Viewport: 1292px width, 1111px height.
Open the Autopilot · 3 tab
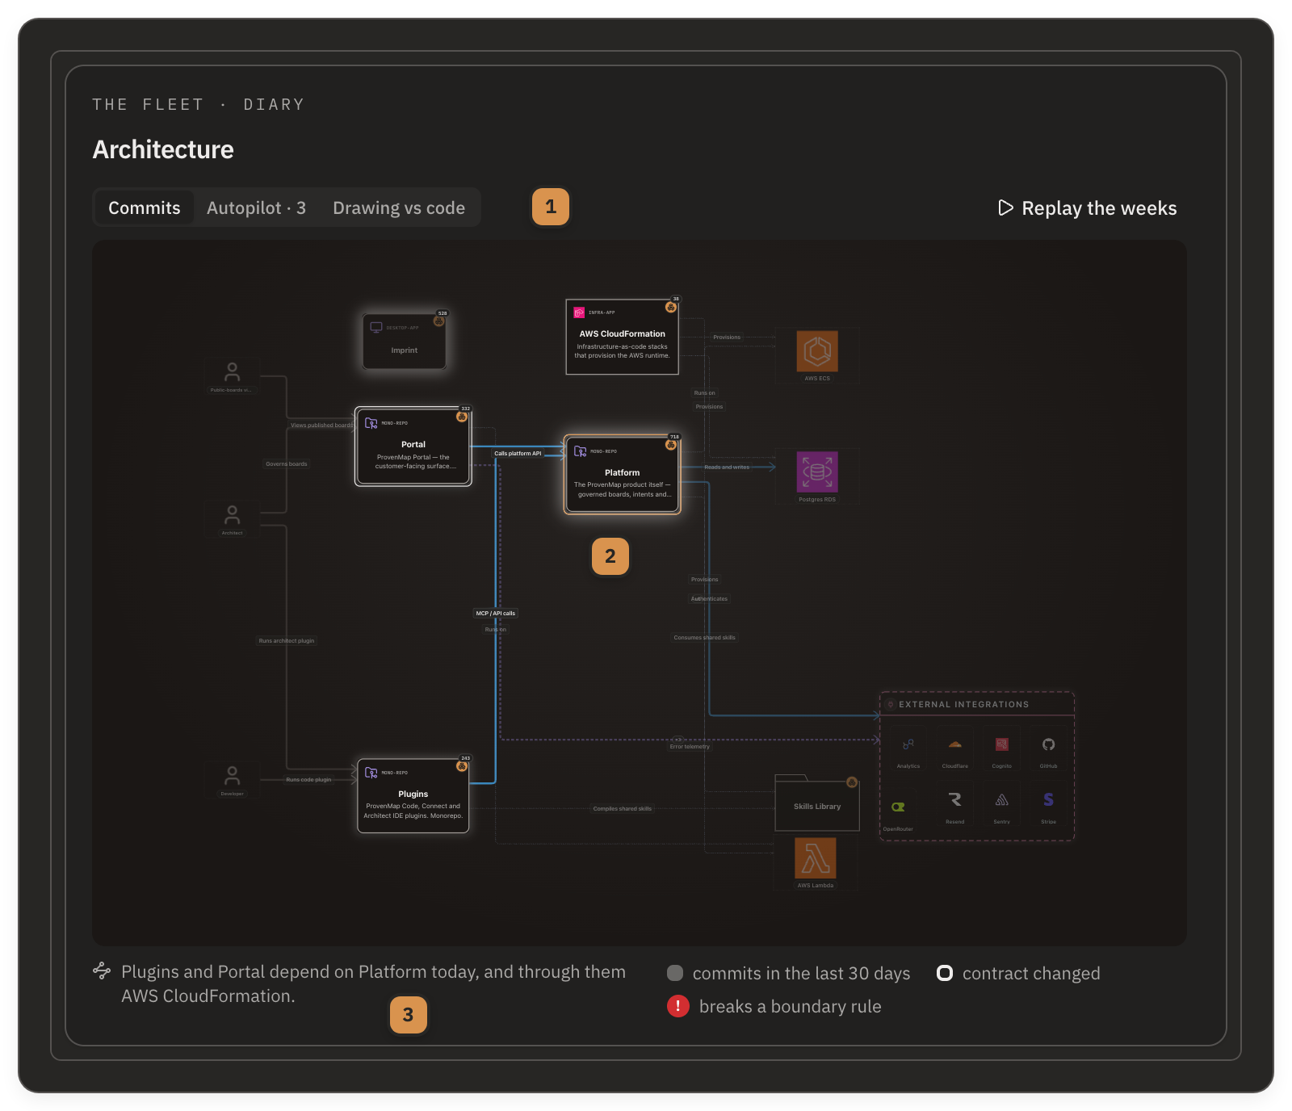[256, 208]
